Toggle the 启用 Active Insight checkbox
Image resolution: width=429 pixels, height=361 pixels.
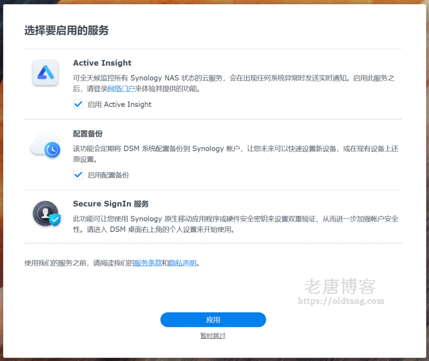[x=78, y=104]
